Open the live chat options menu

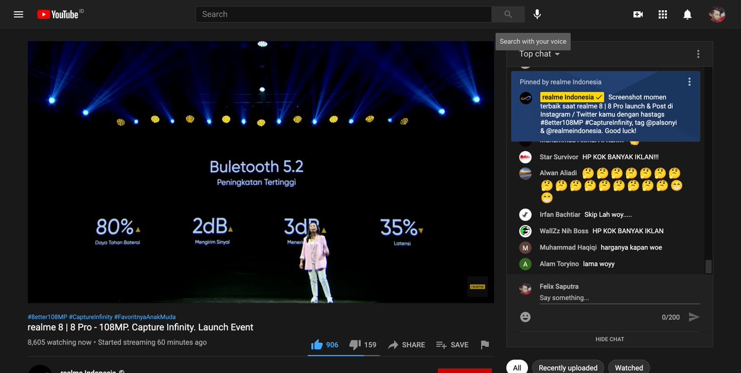pos(698,54)
